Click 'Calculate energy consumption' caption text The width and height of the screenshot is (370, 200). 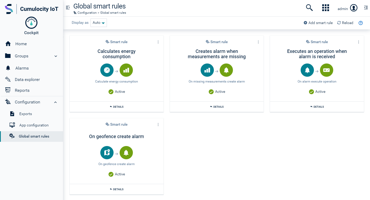pyautogui.click(x=116, y=81)
